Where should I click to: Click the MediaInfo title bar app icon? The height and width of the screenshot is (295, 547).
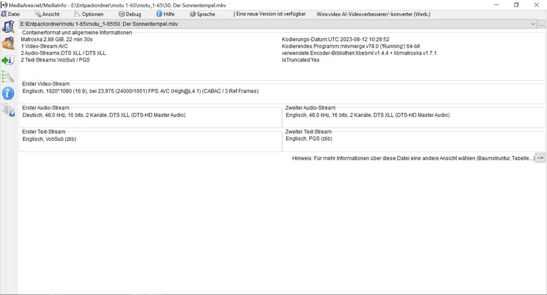4,5
